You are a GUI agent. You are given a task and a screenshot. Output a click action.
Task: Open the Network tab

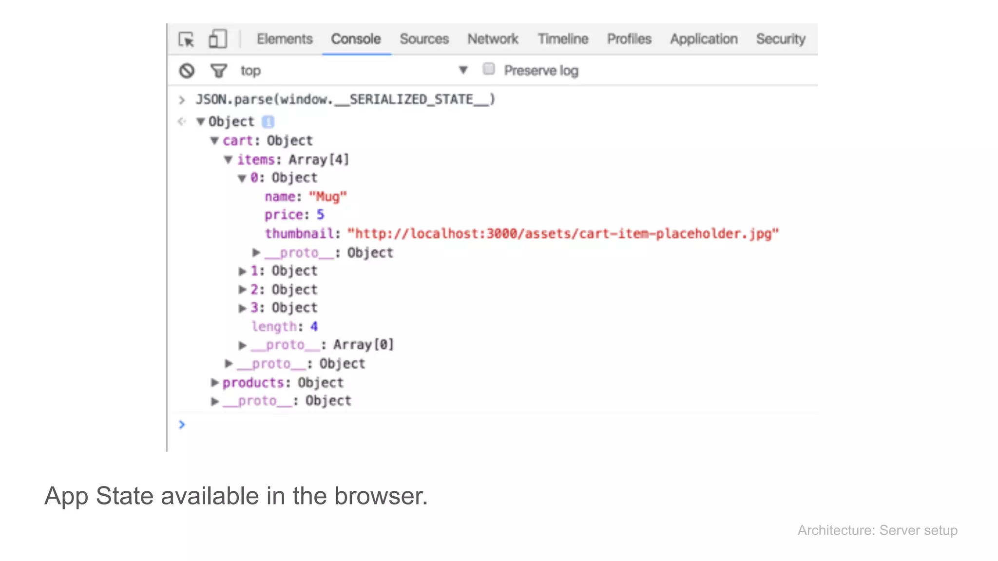pos(493,39)
